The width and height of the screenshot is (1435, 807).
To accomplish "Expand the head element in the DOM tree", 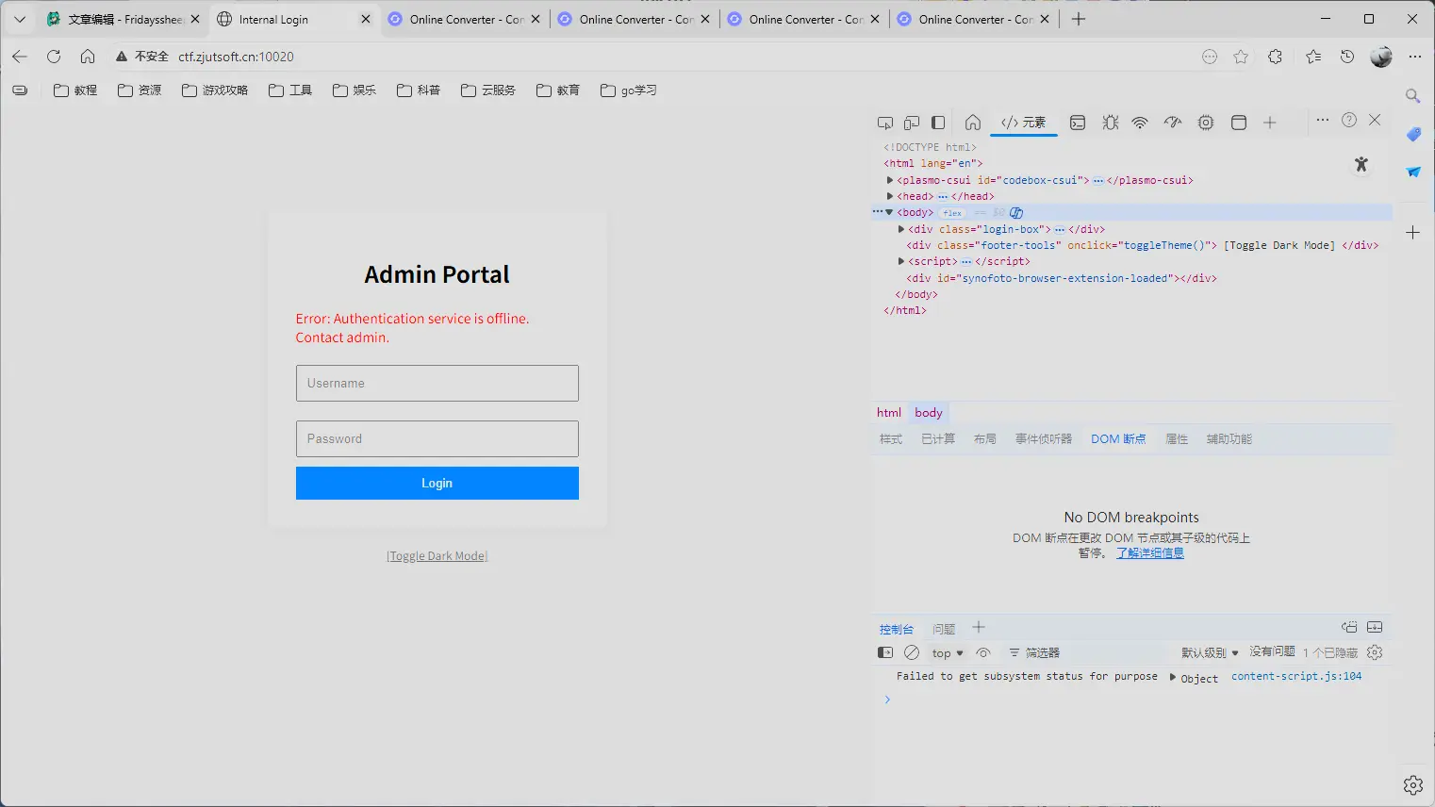I will [890, 195].
